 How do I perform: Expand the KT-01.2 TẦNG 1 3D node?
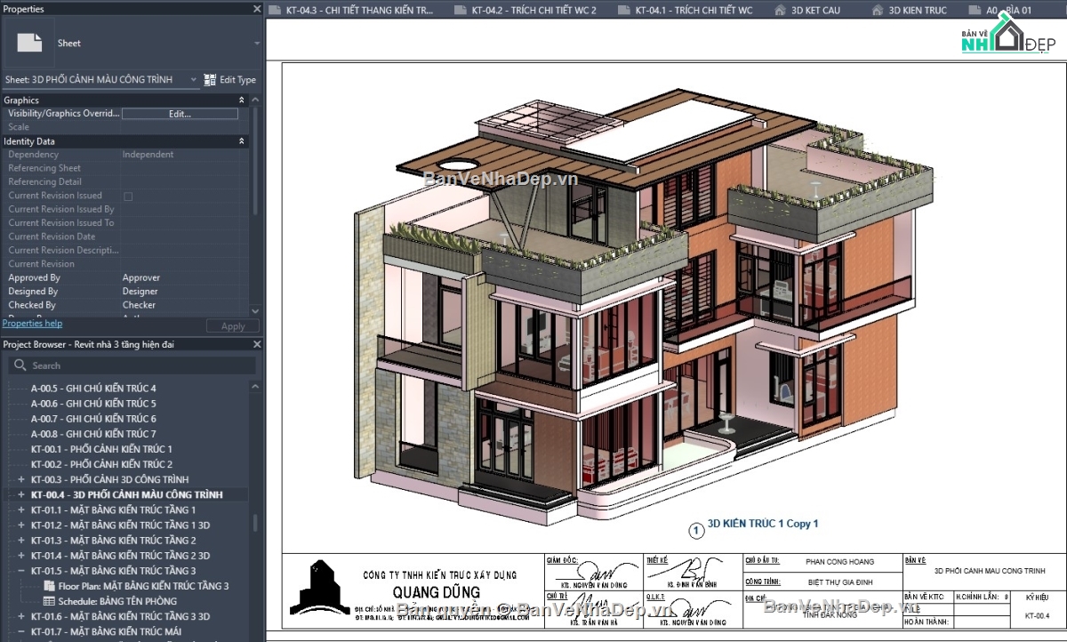[20, 525]
